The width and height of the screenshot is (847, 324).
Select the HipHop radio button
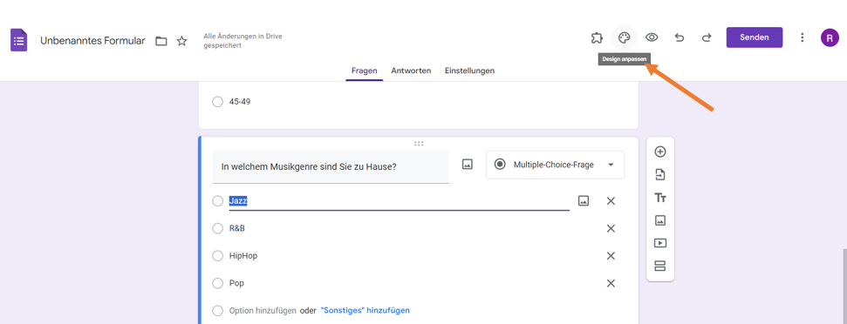pos(218,255)
